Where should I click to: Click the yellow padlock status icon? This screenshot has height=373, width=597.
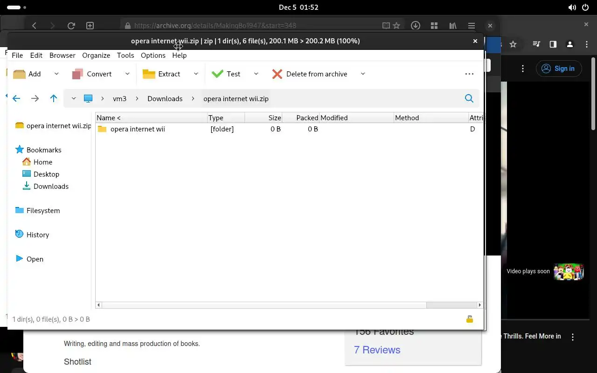[x=470, y=319]
